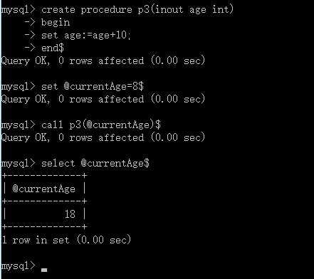Click the @currentAge column header in the result table
This screenshot has height=279, width=314.
point(44,189)
